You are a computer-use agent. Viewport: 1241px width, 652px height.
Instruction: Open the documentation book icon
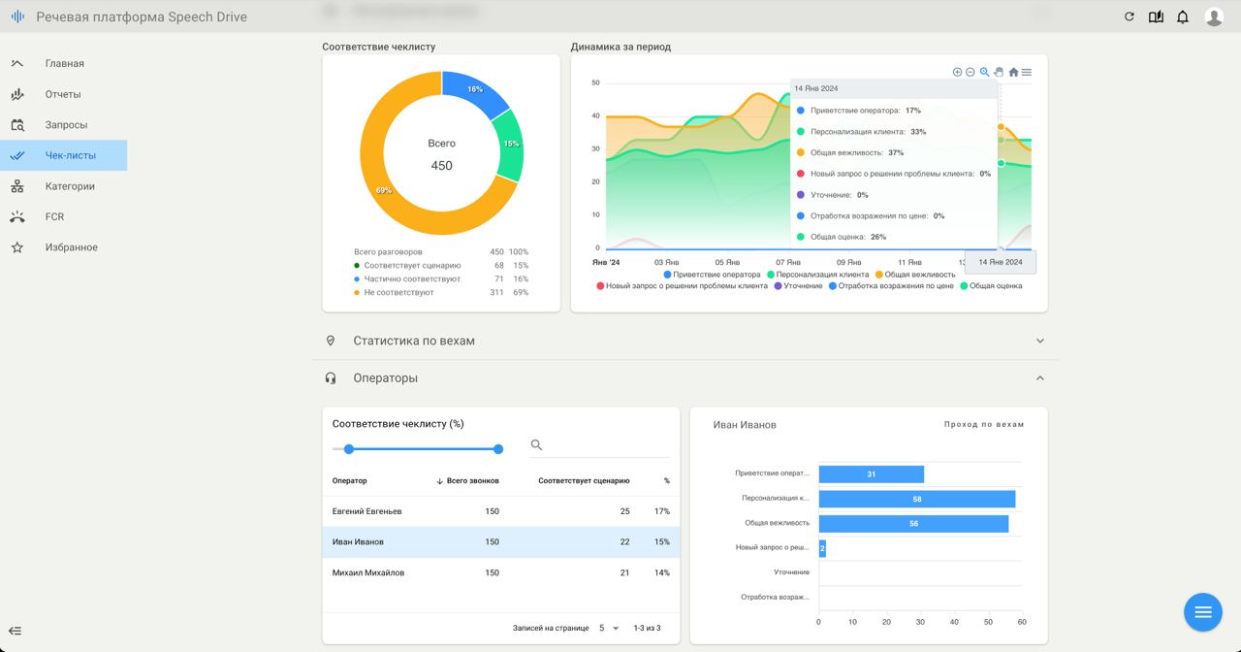[1156, 16]
